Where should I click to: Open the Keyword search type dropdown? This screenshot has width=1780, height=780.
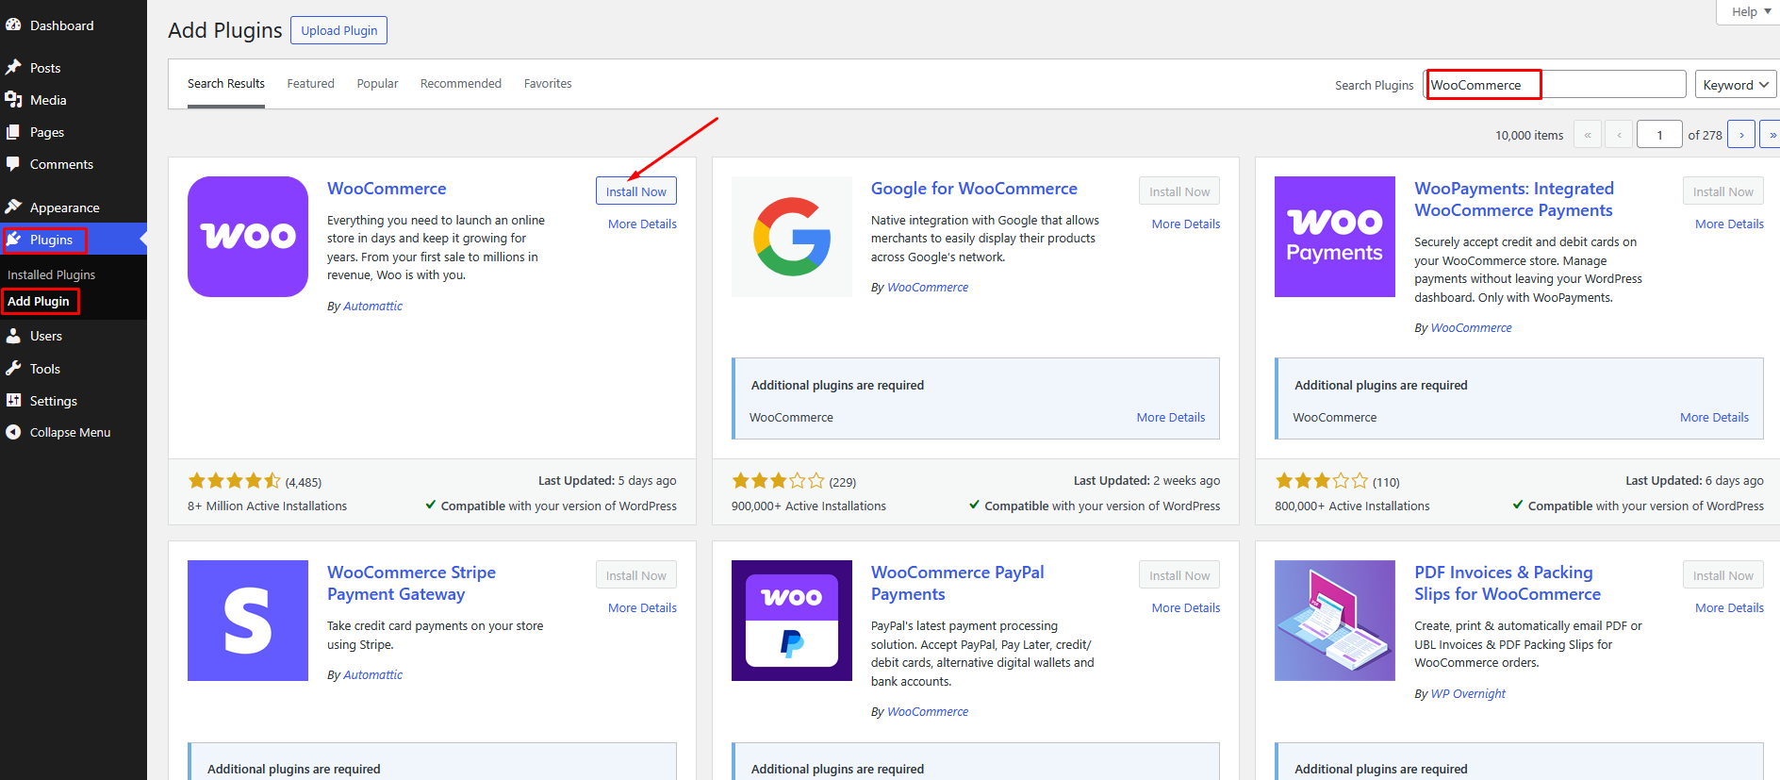point(1735,84)
